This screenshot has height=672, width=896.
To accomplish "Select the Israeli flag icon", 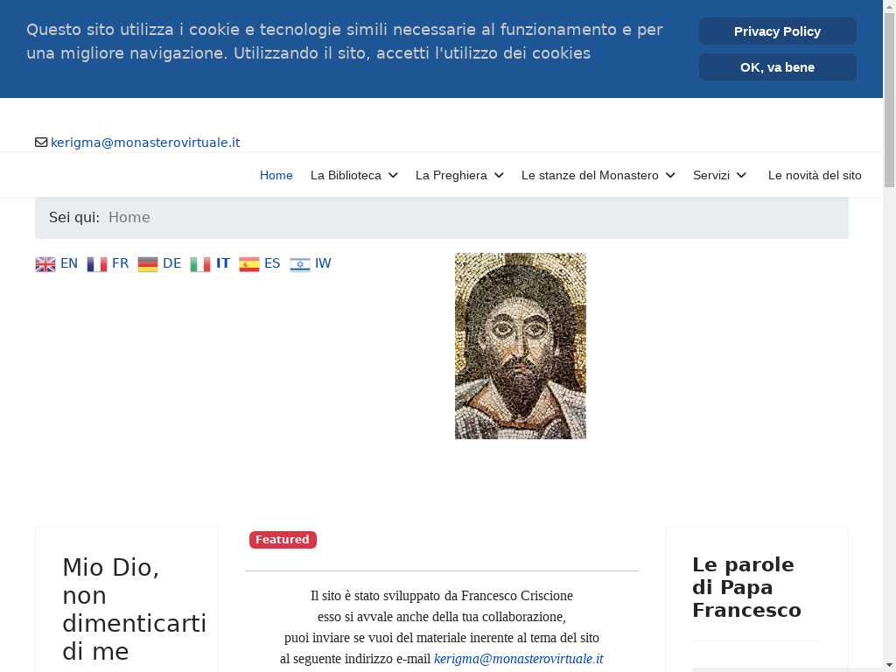I will [300, 264].
